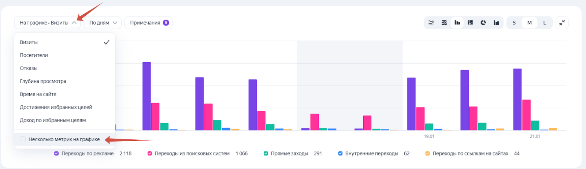Image resolution: width=586 pixels, height=169 pixels.
Task: Select the rightmost bar chart icon
Action: tap(496, 23)
